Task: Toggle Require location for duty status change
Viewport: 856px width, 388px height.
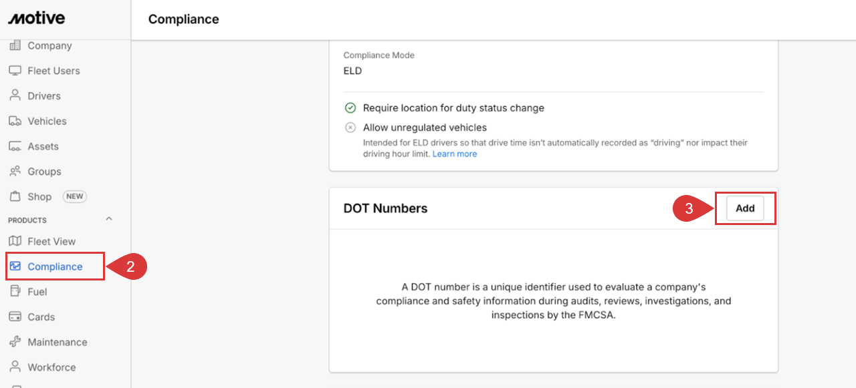Action: tap(350, 108)
